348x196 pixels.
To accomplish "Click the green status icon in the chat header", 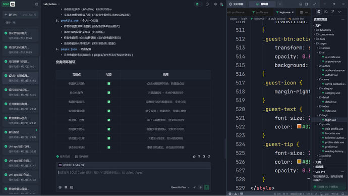I will (x=198, y=4).
